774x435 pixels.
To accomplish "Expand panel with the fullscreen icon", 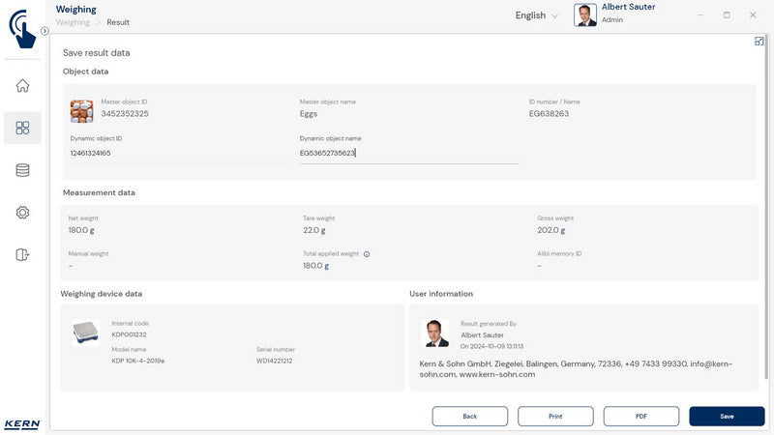I will (759, 42).
